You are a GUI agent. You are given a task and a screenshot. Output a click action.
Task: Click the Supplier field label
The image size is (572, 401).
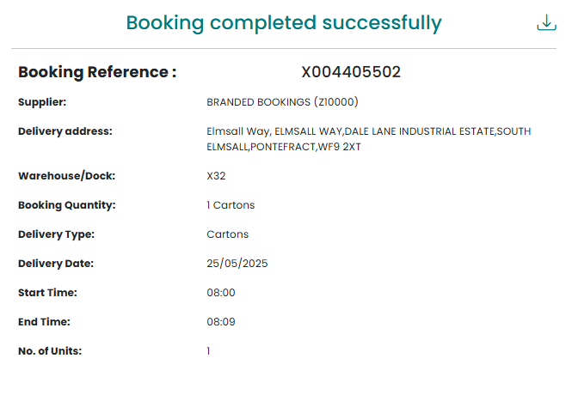pos(42,102)
